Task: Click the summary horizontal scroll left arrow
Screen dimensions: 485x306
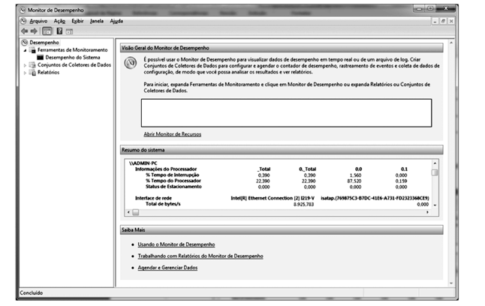Action: click(128, 212)
